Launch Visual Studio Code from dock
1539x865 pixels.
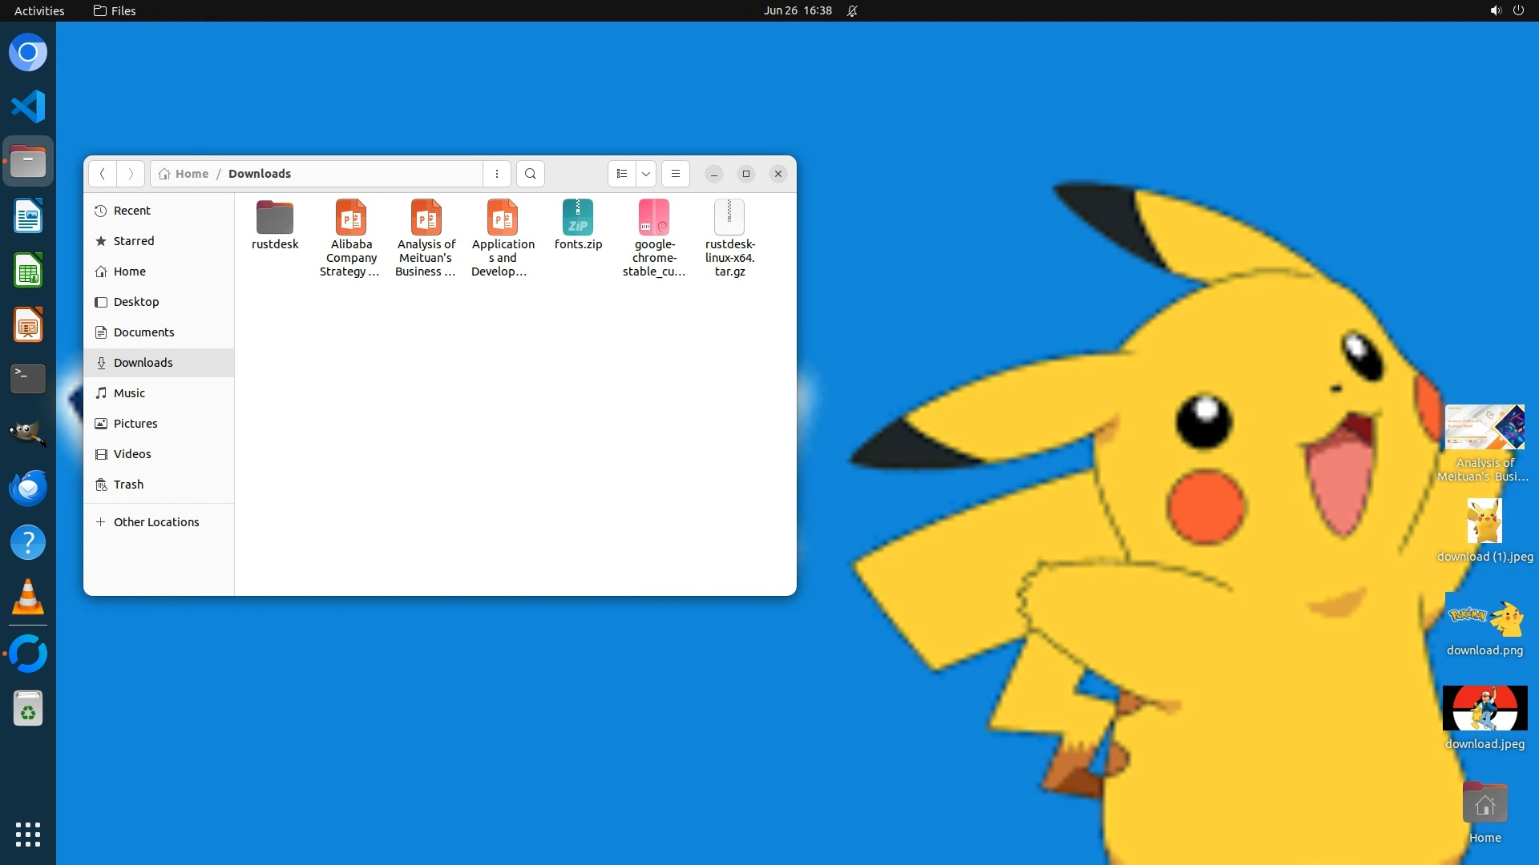click(x=28, y=107)
